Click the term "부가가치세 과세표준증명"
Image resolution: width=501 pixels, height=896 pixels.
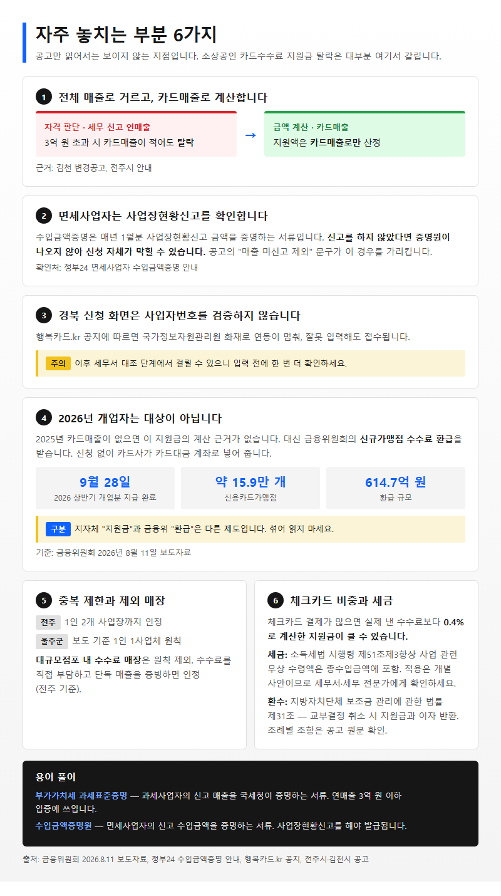tap(81, 796)
